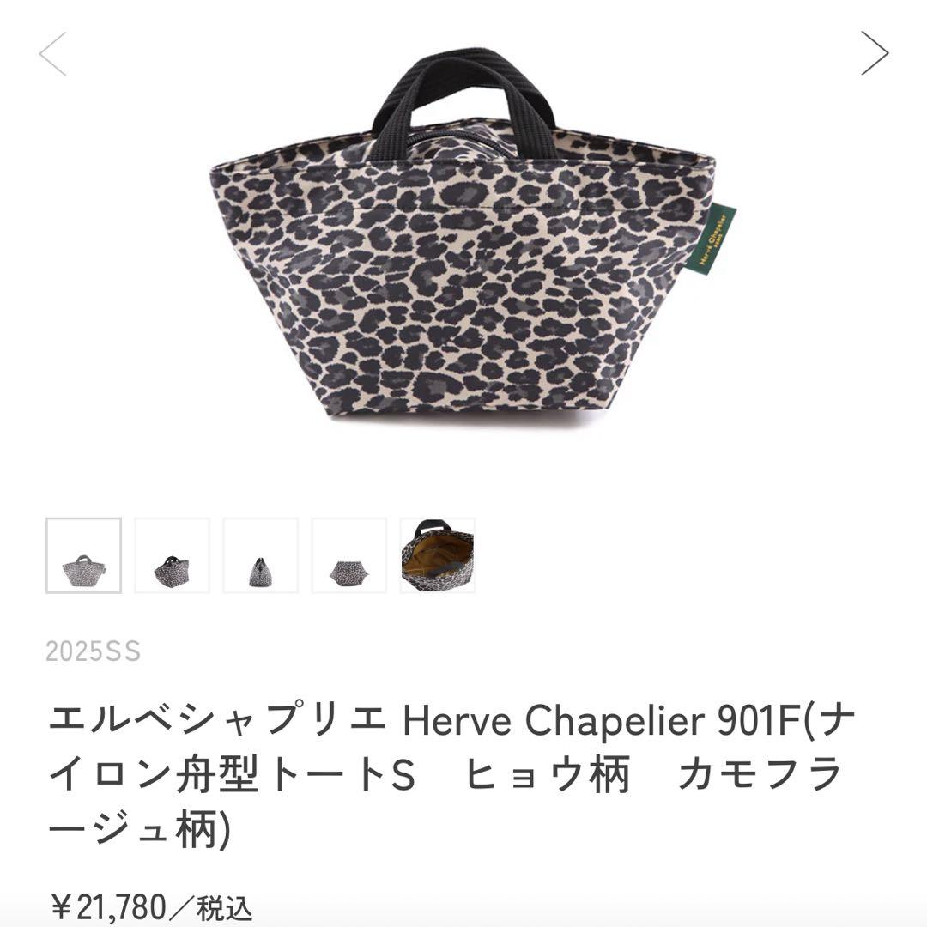Image resolution: width=927 pixels, height=927 pixels.
Task: Show the interior lining thumbnail
Action: (x=438, y=555)
